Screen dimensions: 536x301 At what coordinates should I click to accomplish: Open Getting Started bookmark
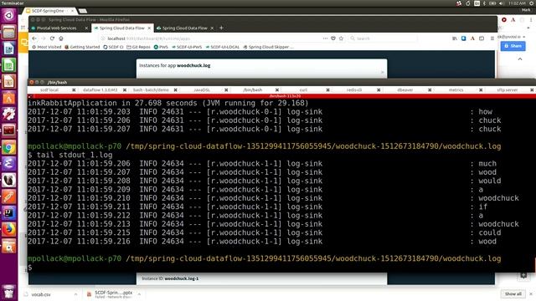click(x=82, y=47)
